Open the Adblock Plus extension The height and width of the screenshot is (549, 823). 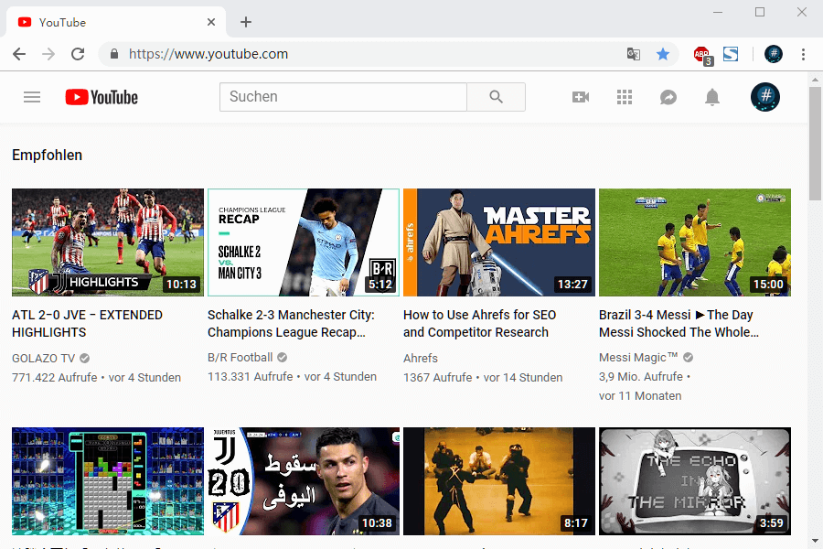pyautogui.click(x=702, y=55)
